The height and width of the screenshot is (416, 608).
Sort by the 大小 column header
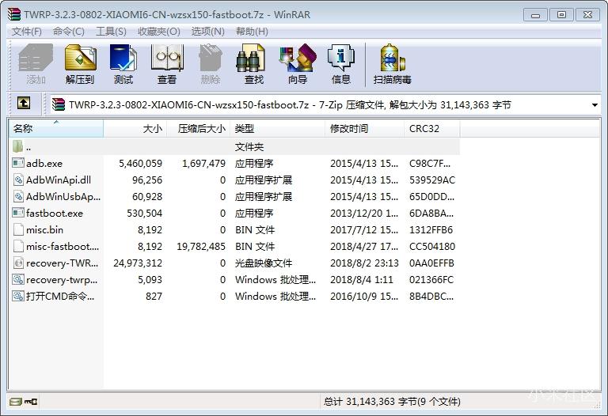135,129
